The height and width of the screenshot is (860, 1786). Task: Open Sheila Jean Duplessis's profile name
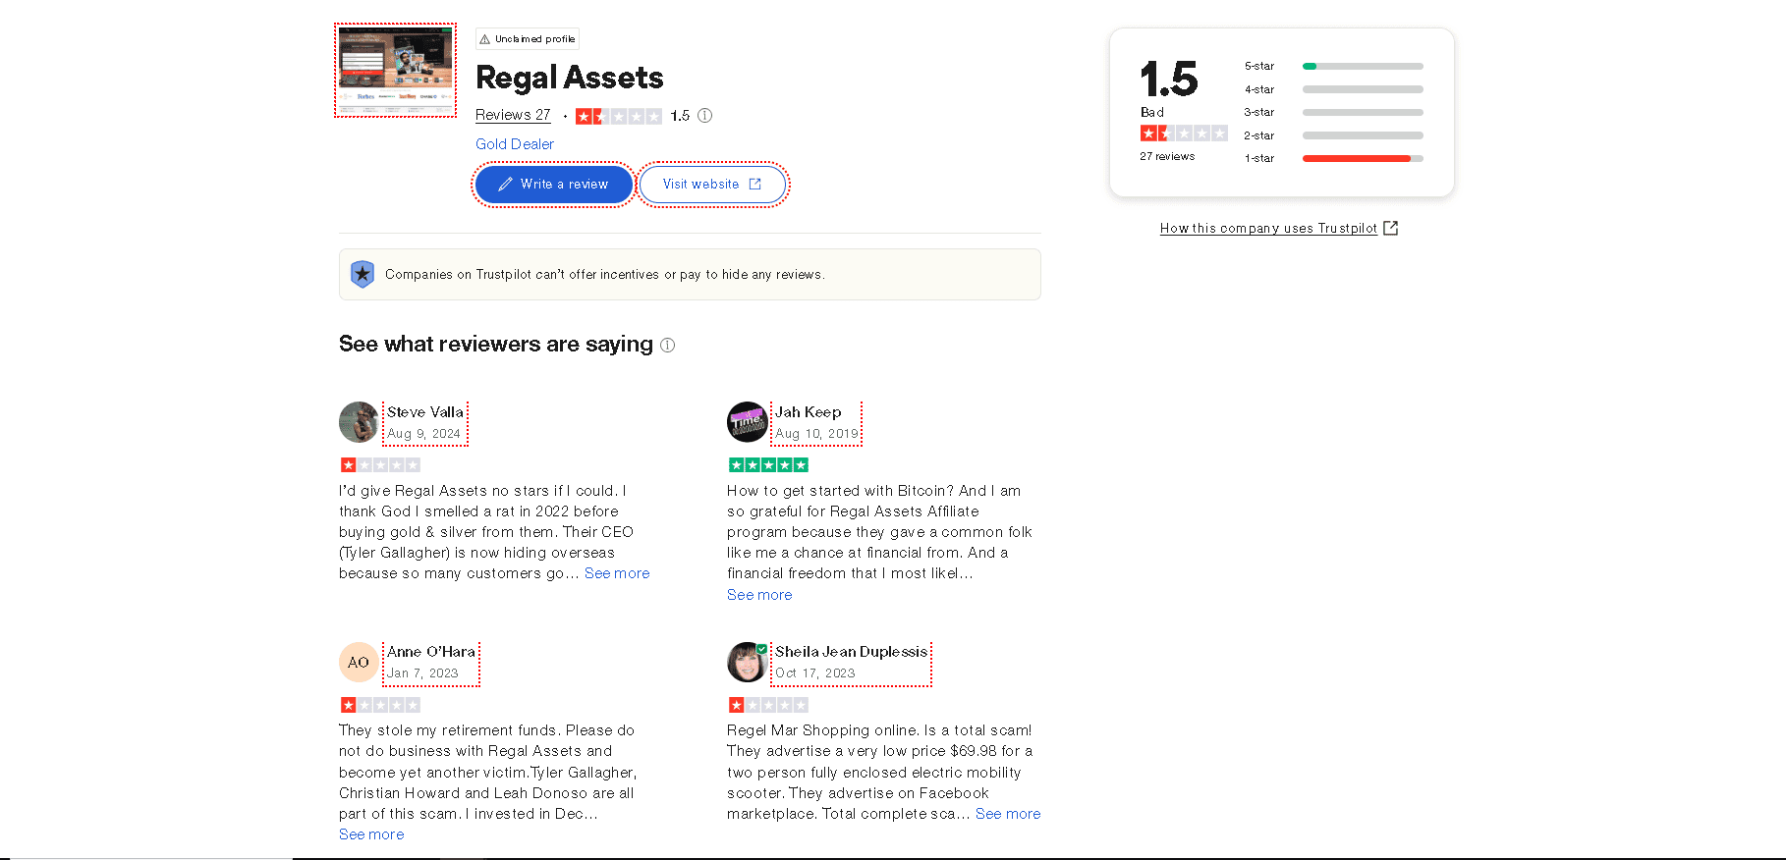pos(851,652)
